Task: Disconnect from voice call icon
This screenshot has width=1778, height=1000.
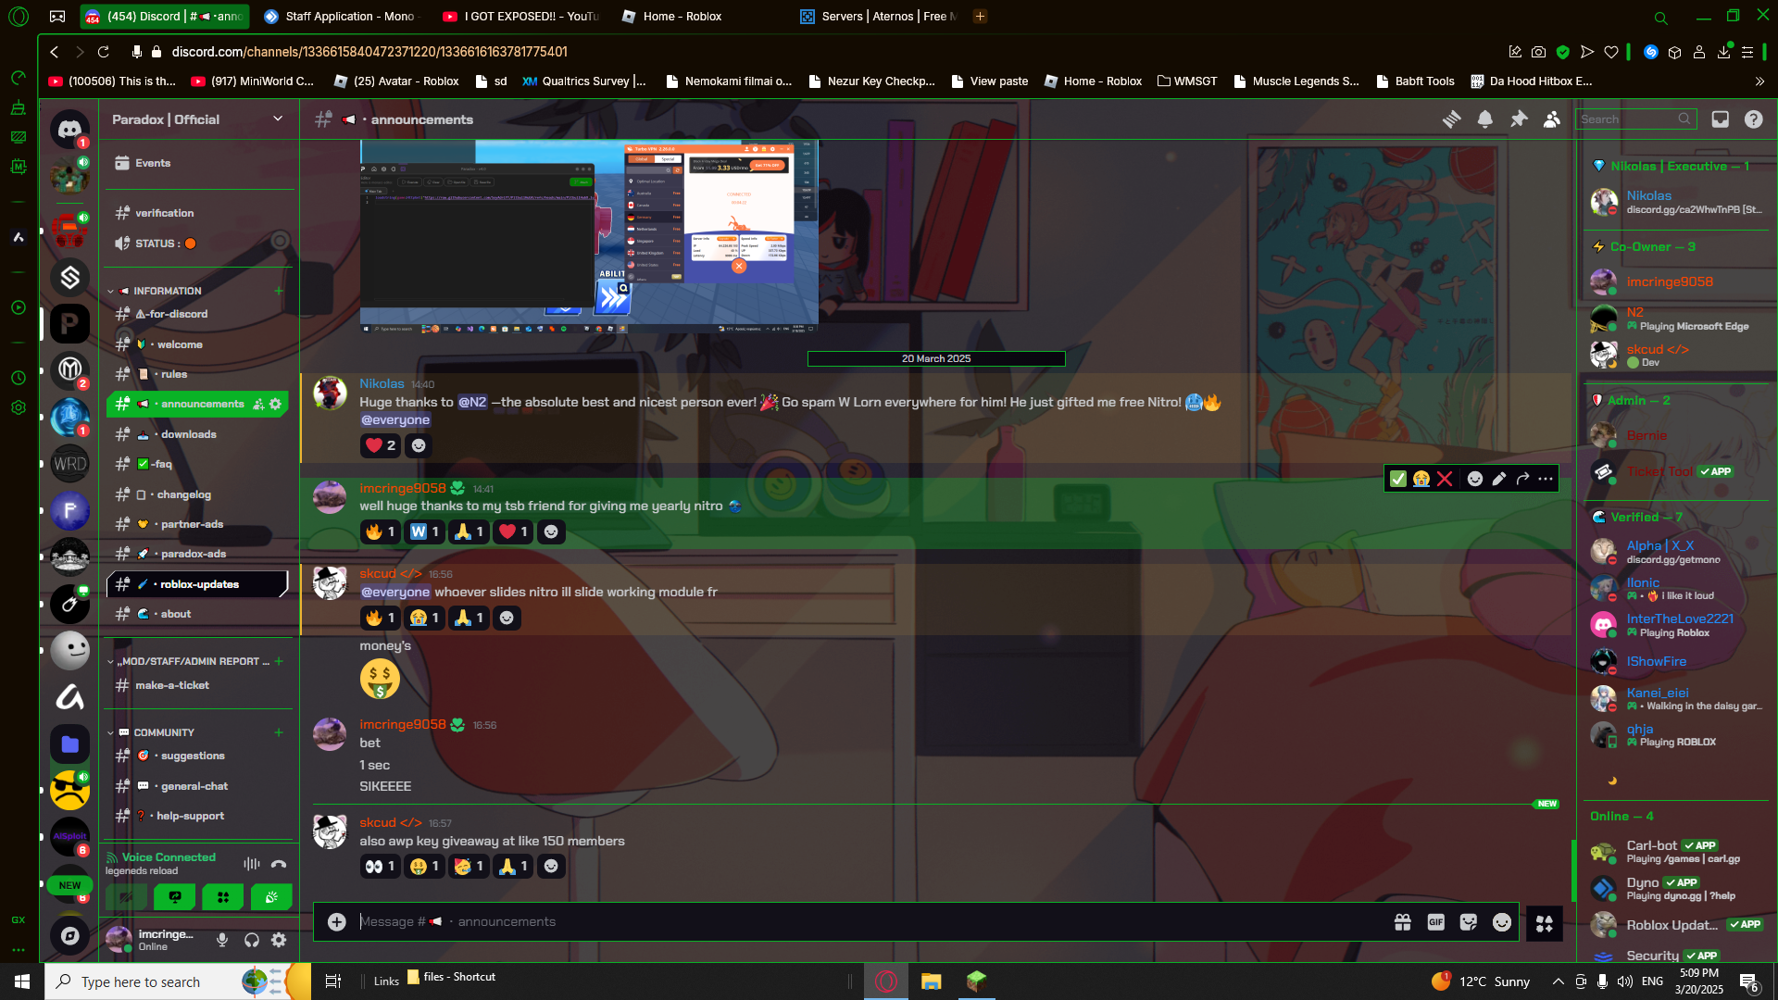Action: pos(279,864)
